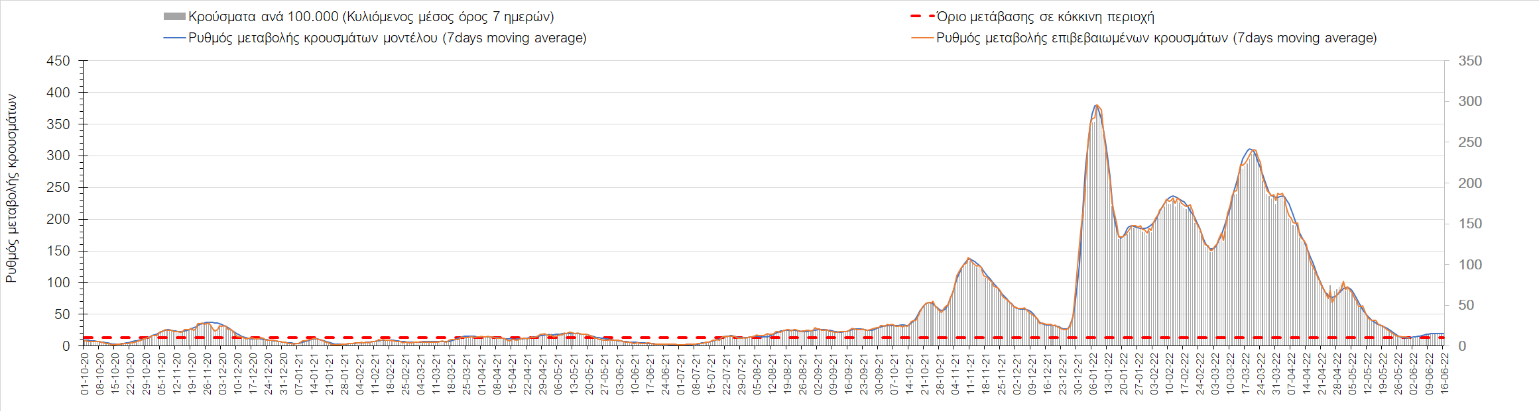The image size is (1539, 411).
Task: Click the left axis title 'Ρυθμός μεταβολής κρουσμάτων'
Action: coord(11,189)
